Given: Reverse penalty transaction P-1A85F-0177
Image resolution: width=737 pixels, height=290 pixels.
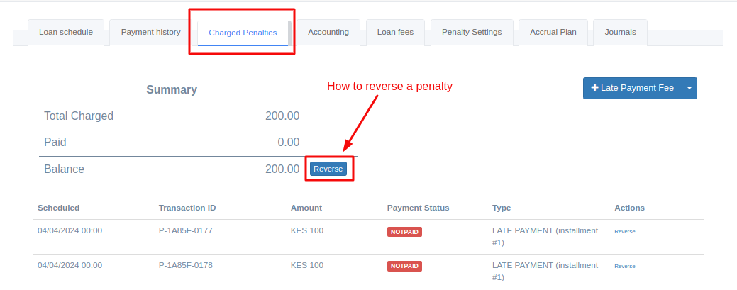Looking at the screenshot, I should (x=625, y=232).
